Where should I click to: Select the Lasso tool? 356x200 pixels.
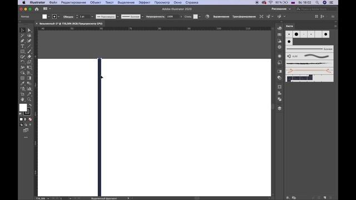pyautogui.click(x=29, y=36)
